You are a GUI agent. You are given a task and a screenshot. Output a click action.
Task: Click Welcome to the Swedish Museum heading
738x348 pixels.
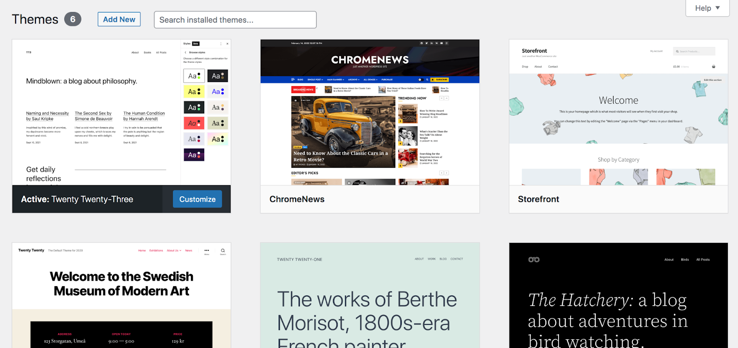click(121, 283)
